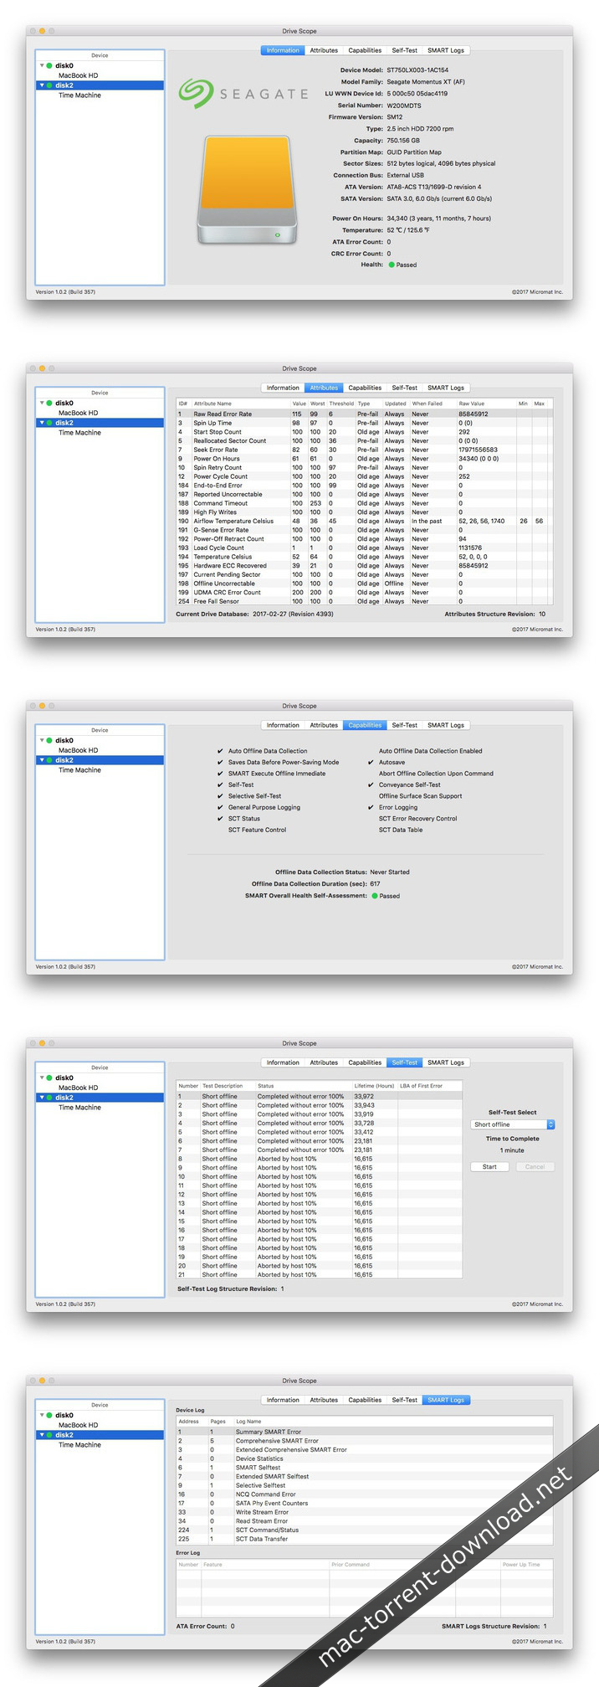Click the orange external drive image
The height and width of the screenshot is (1687, 599).
pos(247,191)
